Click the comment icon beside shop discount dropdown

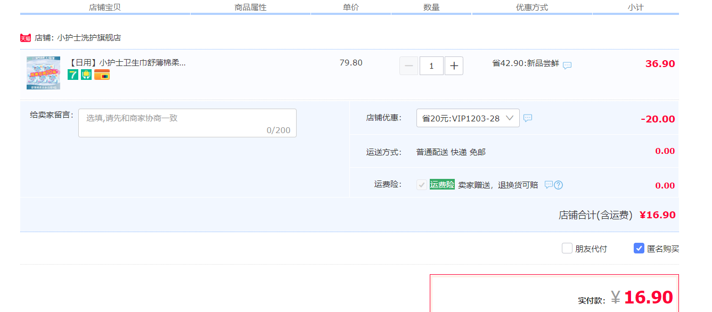(x=528, y=118)
